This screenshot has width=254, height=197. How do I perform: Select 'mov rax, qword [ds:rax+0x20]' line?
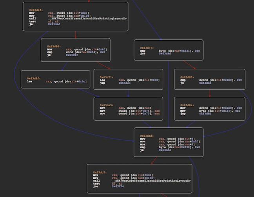pyautogui.click(x=170, y=141)
